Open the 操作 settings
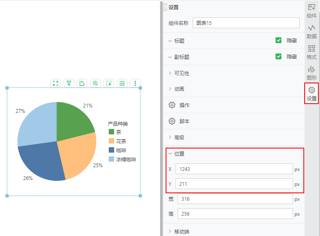 (184, 105)
